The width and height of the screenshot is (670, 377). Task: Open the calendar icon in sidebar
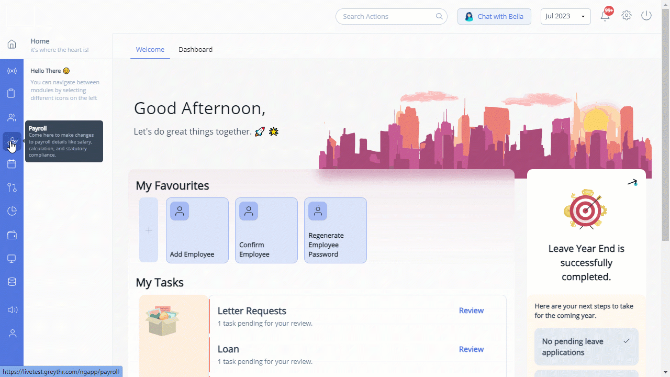point(12,164)
